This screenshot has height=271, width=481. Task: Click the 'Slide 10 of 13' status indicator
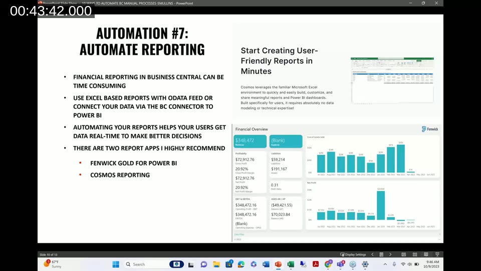pos(49,255)
